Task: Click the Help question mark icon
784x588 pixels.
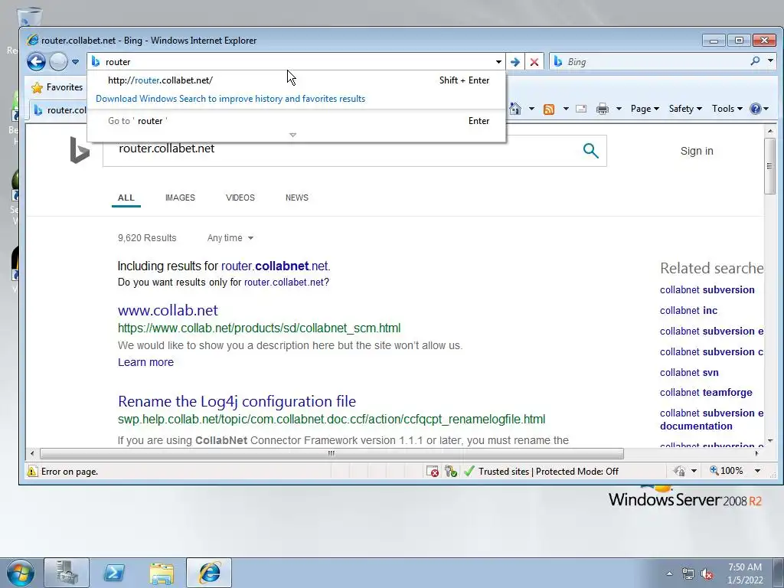Action: 756,109
